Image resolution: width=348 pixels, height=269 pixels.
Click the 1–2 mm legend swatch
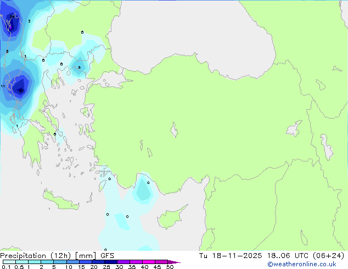pos(35,262)
